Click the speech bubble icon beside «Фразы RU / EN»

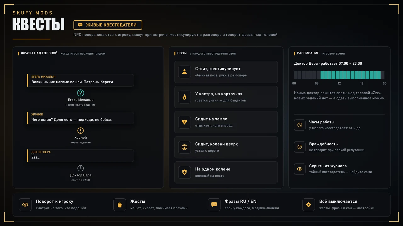pos(214,205)
